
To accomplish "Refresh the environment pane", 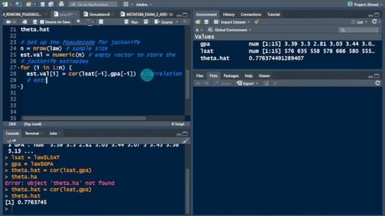I will click(374, 22).
